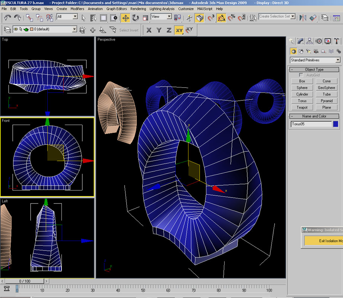Restrict movement to the X axis
This screenshot has width=343, height=298.
pos(149,30)
